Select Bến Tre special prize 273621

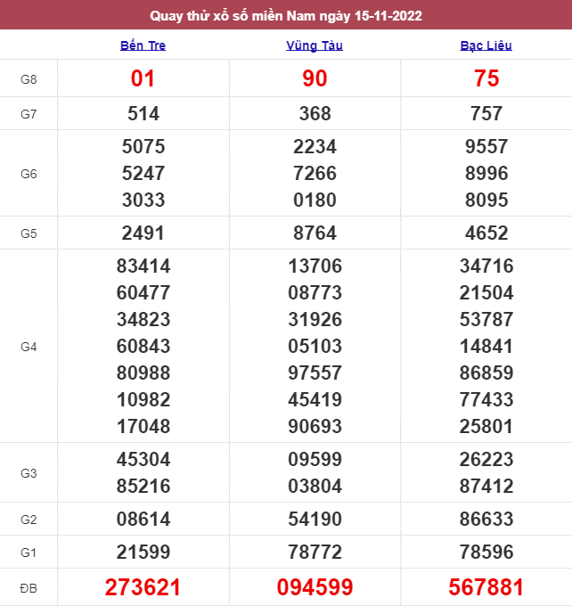[143, 587]
